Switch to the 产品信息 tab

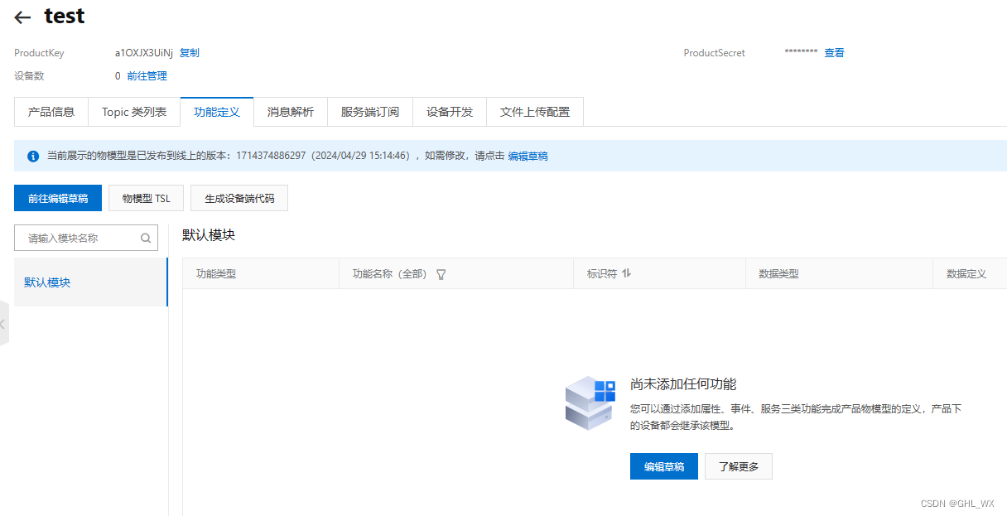tap(51, 111)
